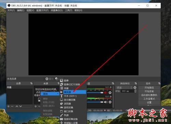This screenshot has height=124, width=171.
Task: Add a 浏览器 browser source
Action: click(73, 104)
